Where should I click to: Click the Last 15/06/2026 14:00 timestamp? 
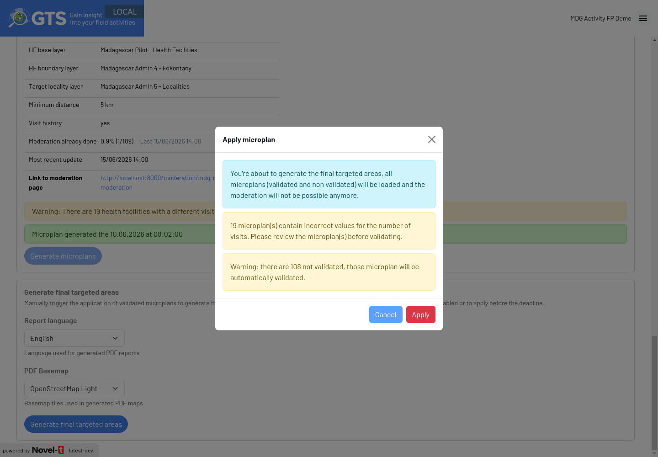(x=170, y=141)
